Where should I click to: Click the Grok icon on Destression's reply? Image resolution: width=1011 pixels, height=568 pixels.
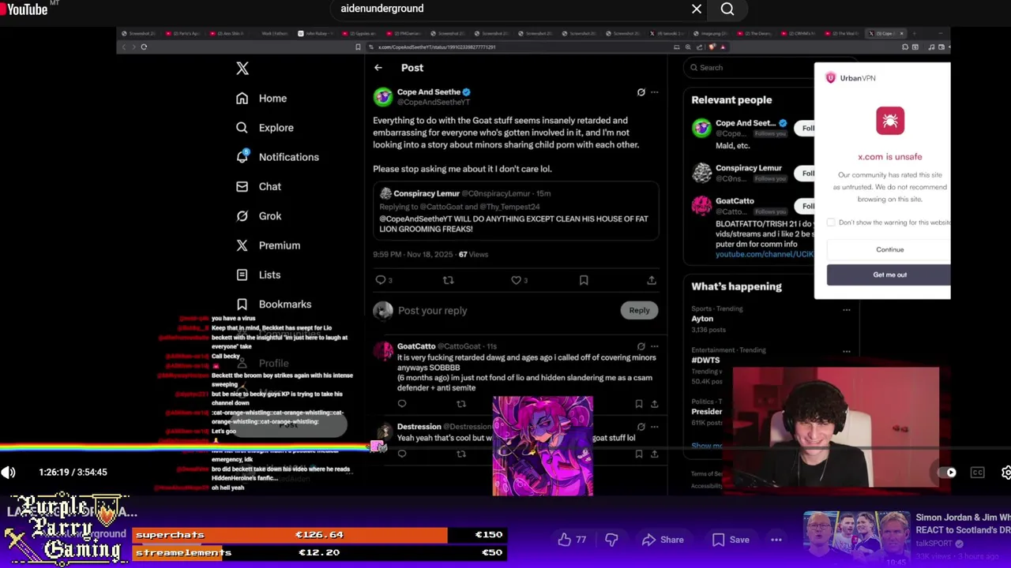pos(641,427)
